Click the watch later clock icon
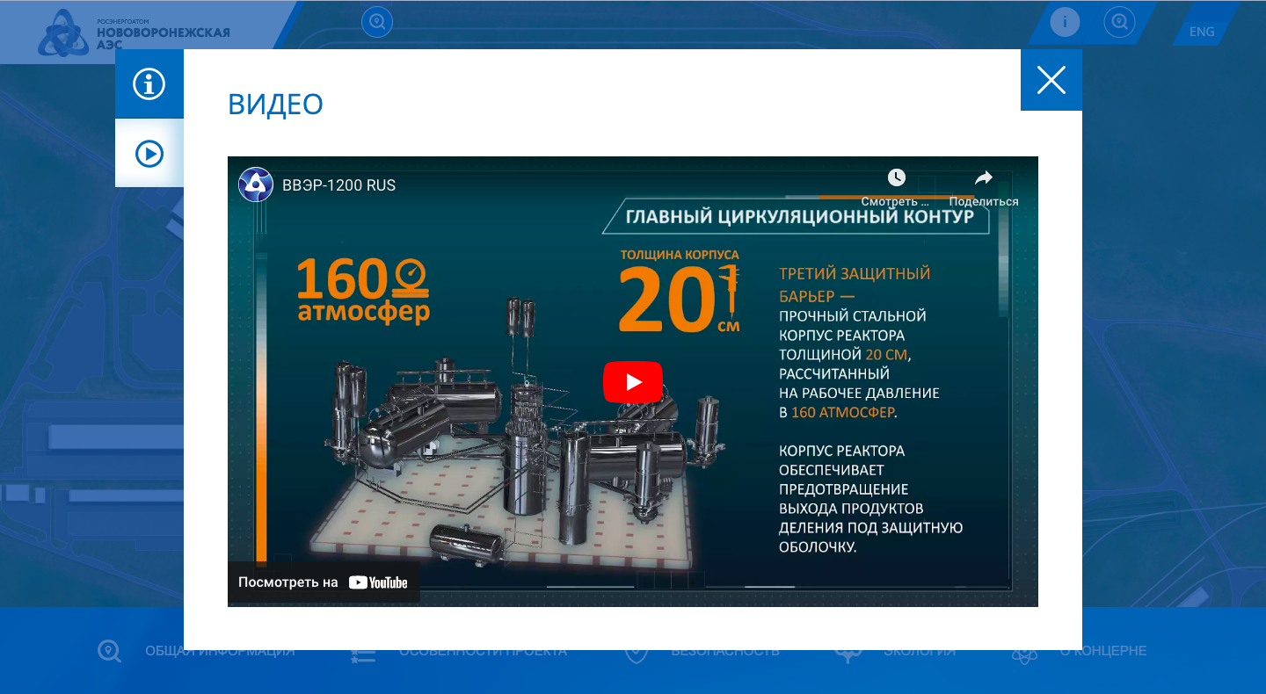This screenshot has height=694, width=1266. (x=896, y=178)
